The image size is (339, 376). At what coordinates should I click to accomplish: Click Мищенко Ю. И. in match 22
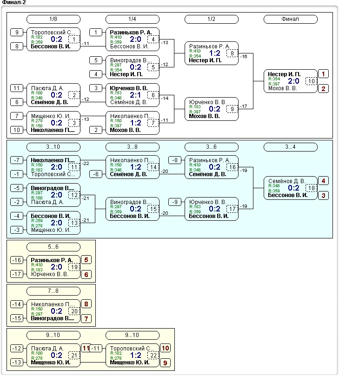point(130,363)
